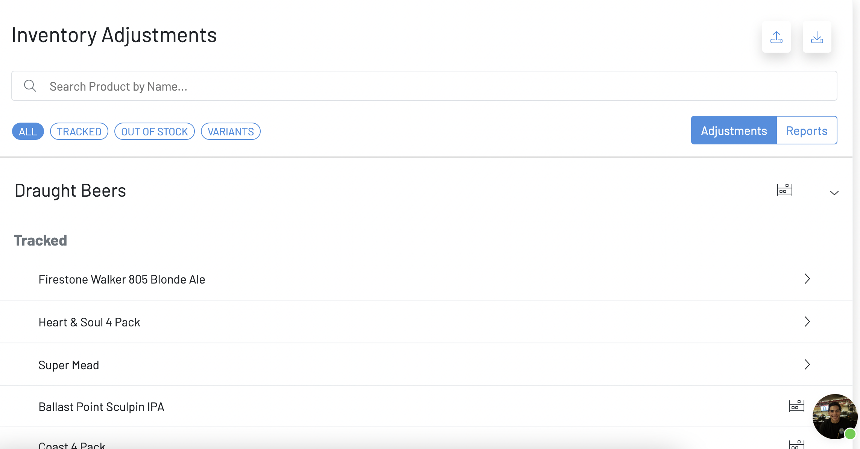The height and width of the screenshot is (449, 860).
Task: Toggle the TRACKED filter chip
Action: click(x=79, y=132)
